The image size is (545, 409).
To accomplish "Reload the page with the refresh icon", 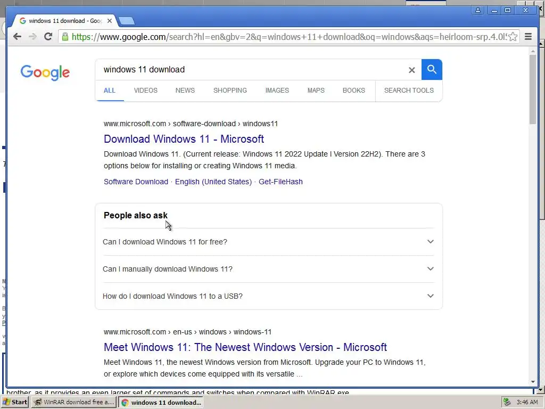I will 48,36.
